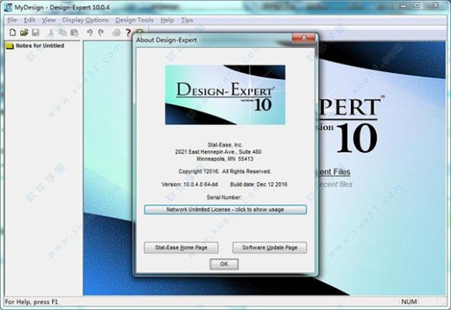The image size is (451, 310).
Task: Open the Stat-Ease Home Page button
Action: click(181, 247)
